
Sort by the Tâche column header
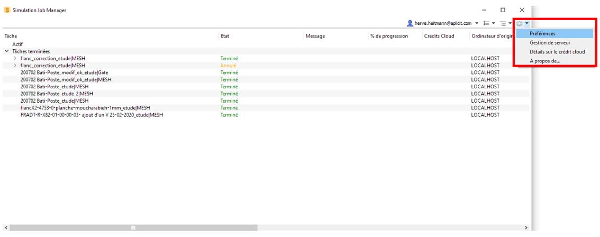click(11, 36)
